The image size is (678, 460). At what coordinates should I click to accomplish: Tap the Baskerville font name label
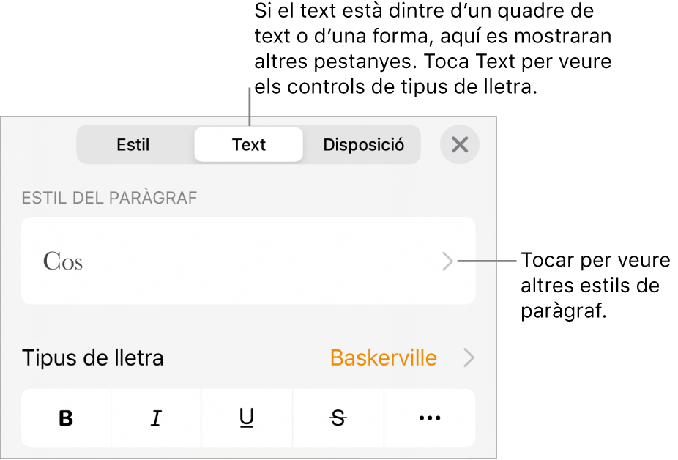(x=383, y=358)
